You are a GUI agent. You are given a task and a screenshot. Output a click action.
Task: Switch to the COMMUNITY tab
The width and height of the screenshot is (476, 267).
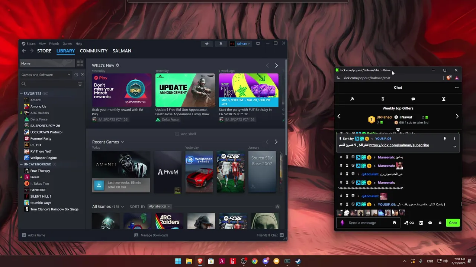94,51
